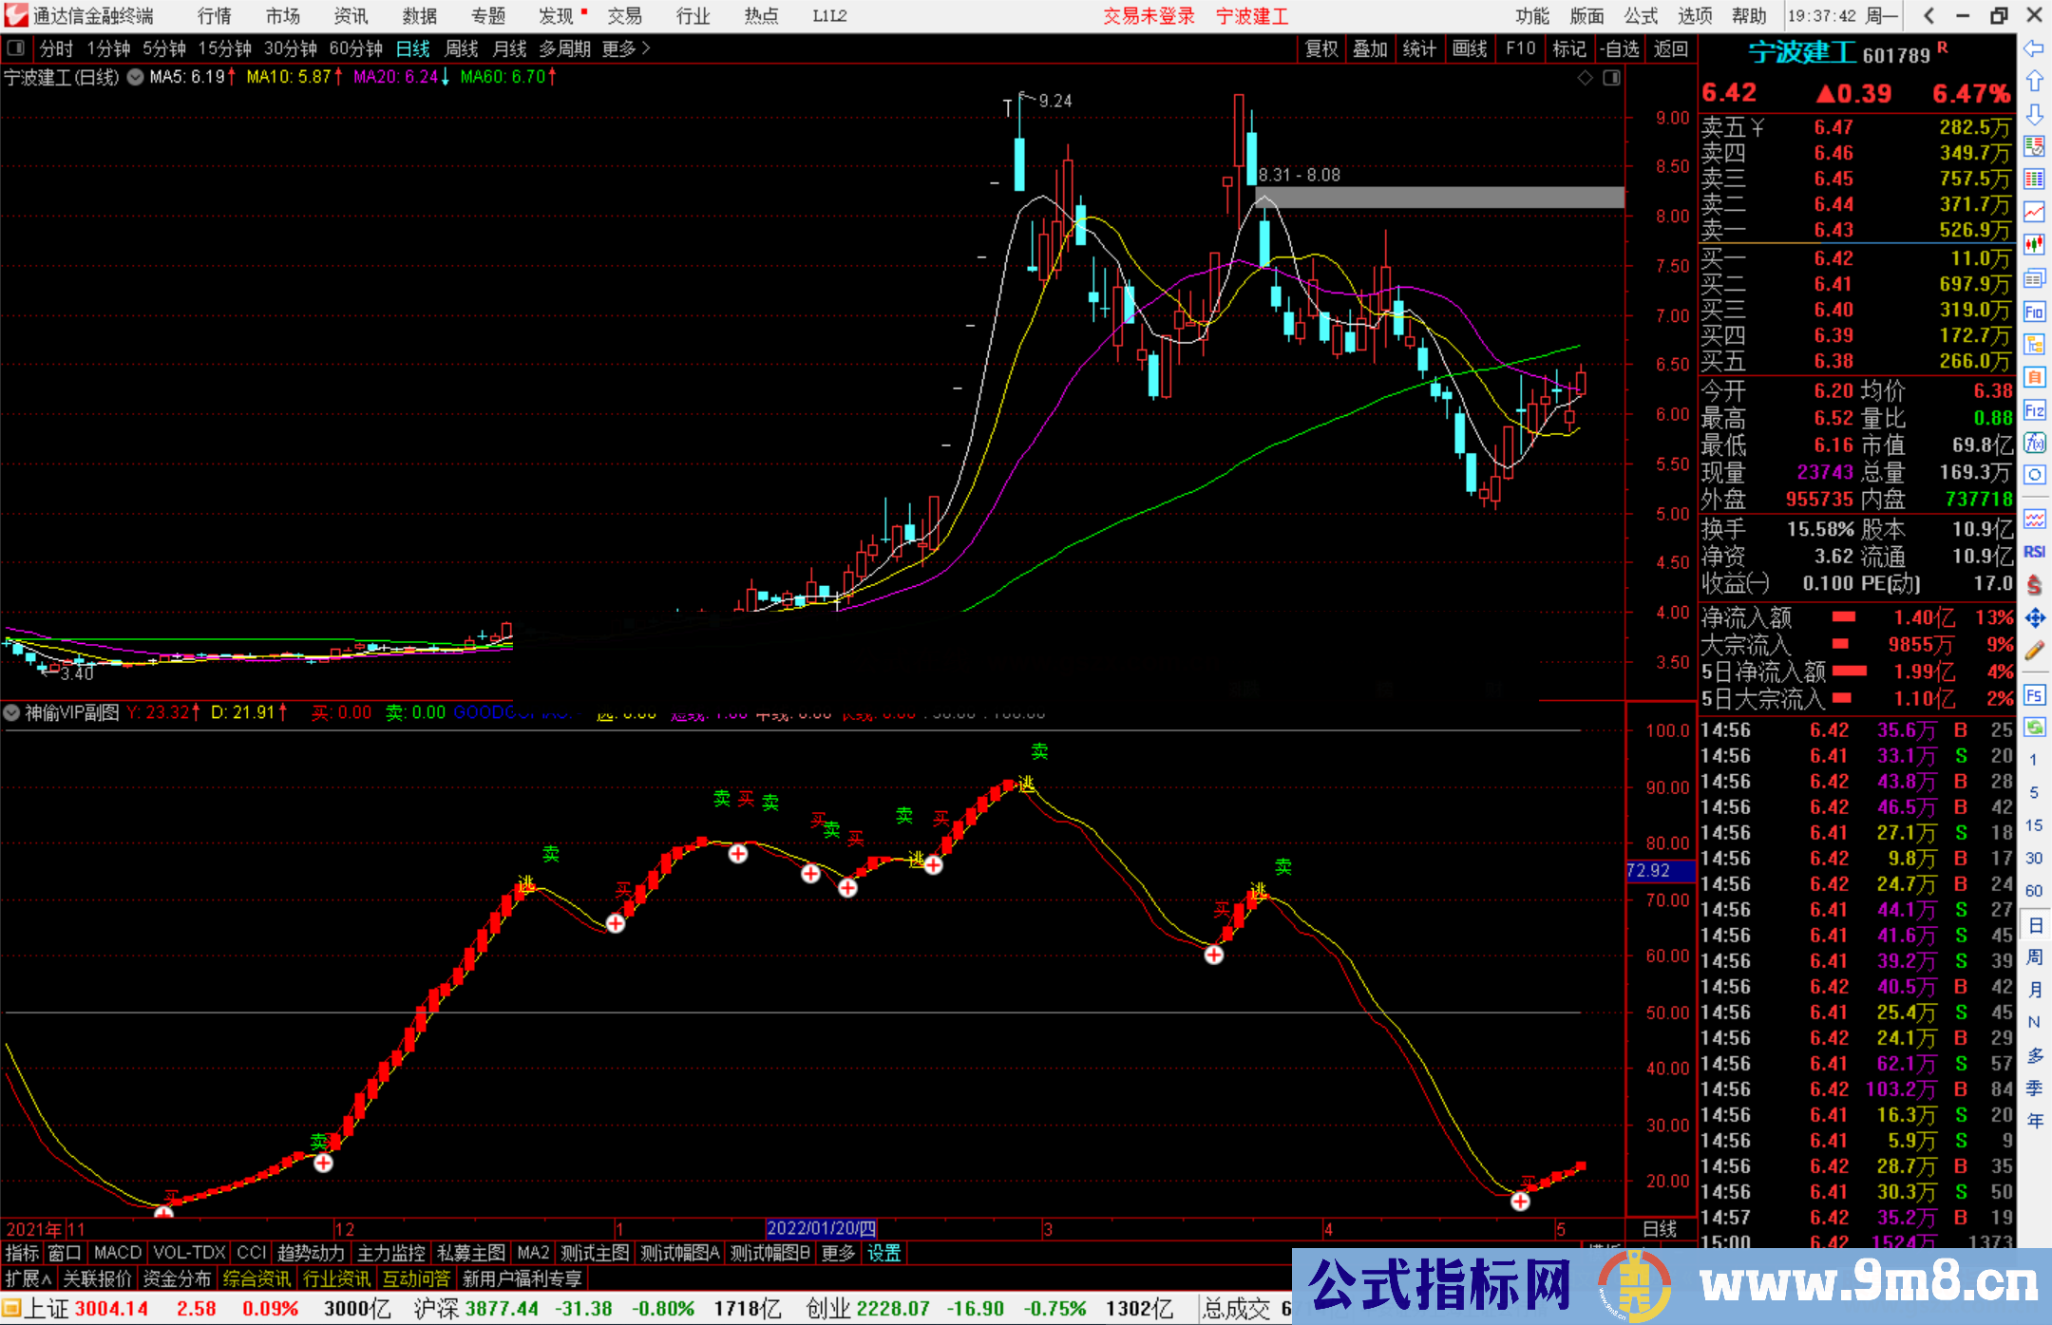Toggle the main chart MA indicator circle
This screenshot has width=2052, height=1325.
(136, 77)
